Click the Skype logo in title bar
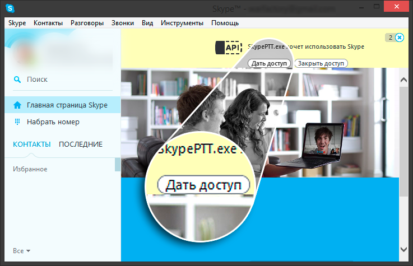Viewport: 413px width, 266px height. click(x=10, y=8)
